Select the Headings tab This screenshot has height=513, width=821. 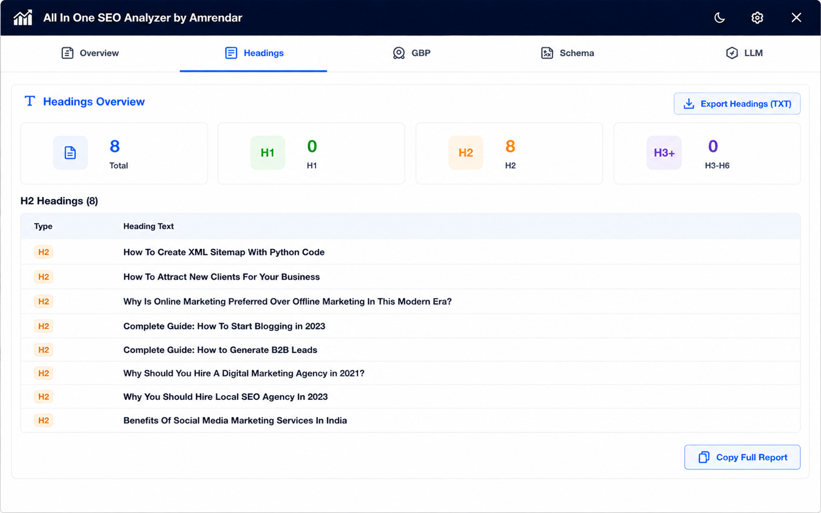[x=254, y=53]
